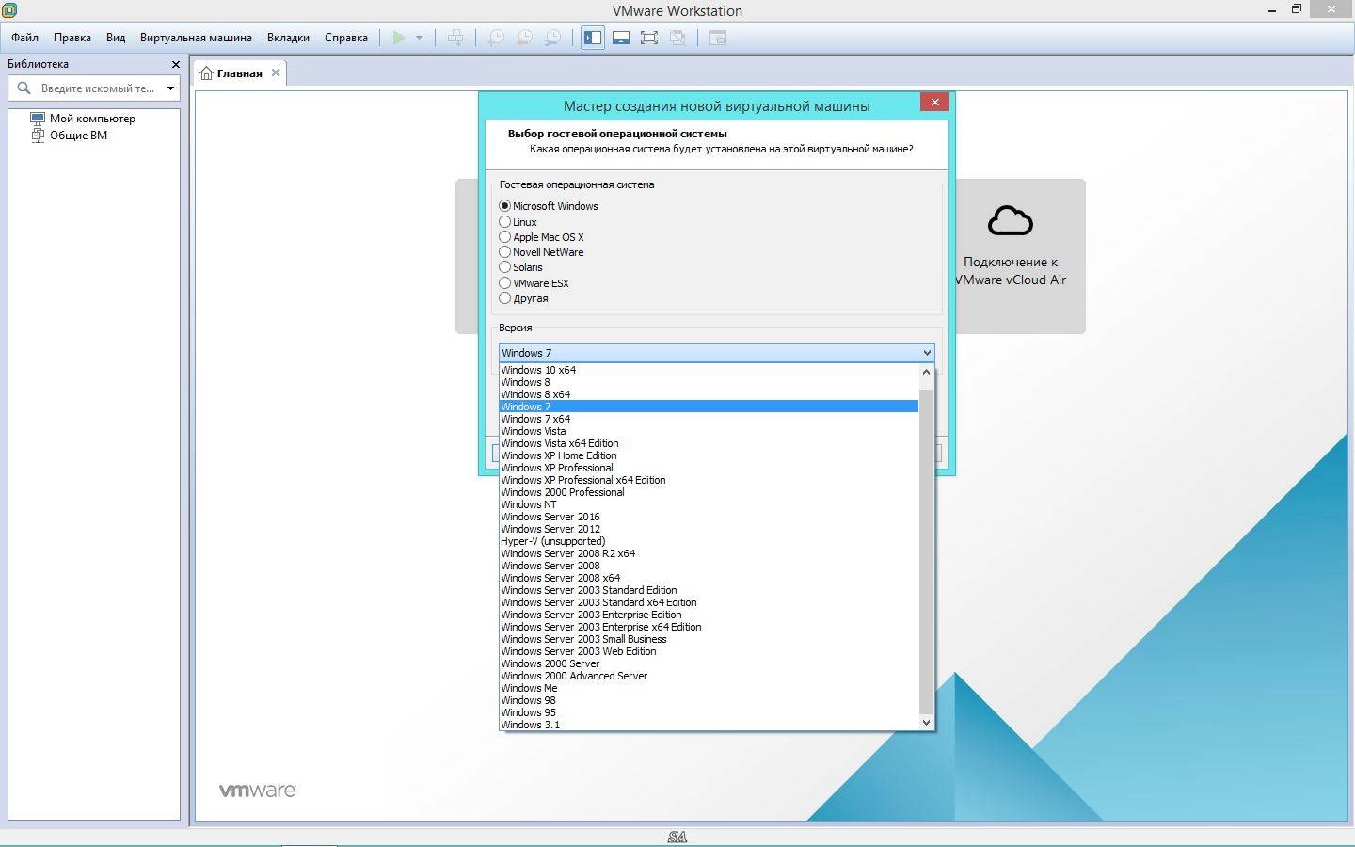1355x847 pixels.
Task: Click the Revert to Snapshot icon
Action: point(524,38)
